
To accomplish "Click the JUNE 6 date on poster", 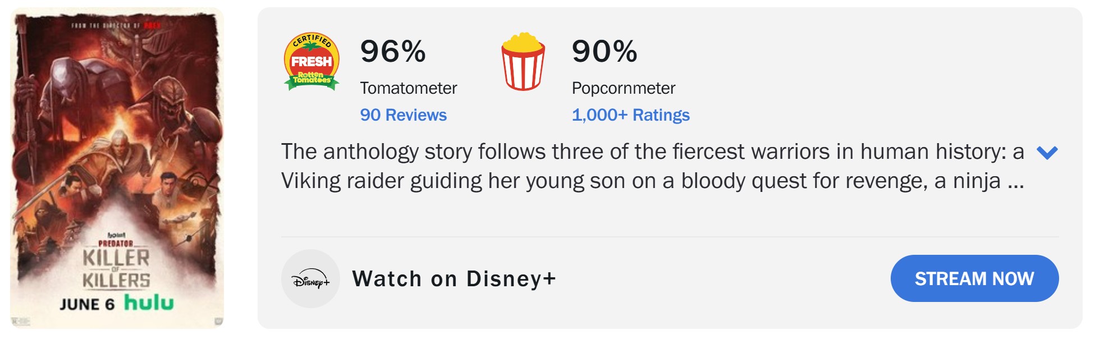I will click(x=87, y=304).
